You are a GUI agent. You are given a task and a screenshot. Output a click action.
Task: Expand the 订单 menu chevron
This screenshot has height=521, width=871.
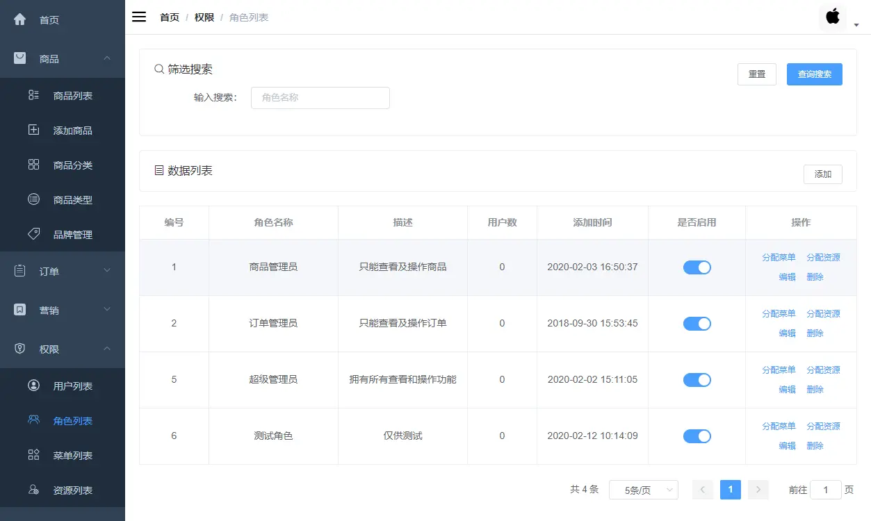[107, 271]
